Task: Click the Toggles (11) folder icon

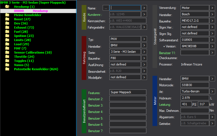Action: click(7, 61)
